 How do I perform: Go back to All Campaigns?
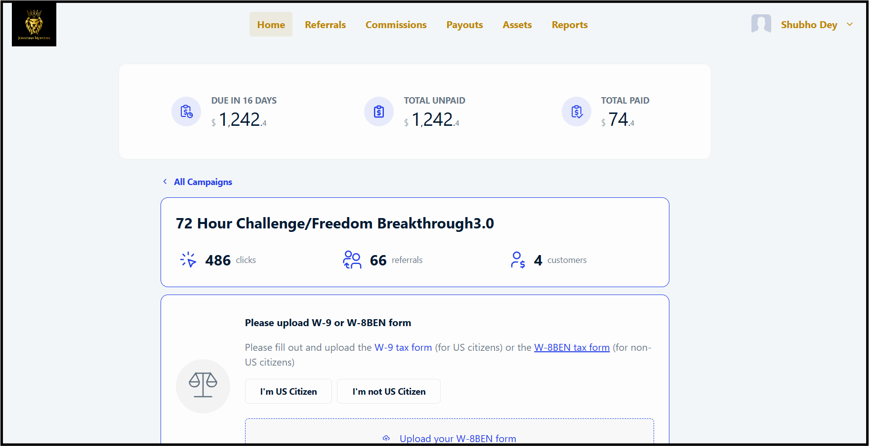click(x=203, y=182)
